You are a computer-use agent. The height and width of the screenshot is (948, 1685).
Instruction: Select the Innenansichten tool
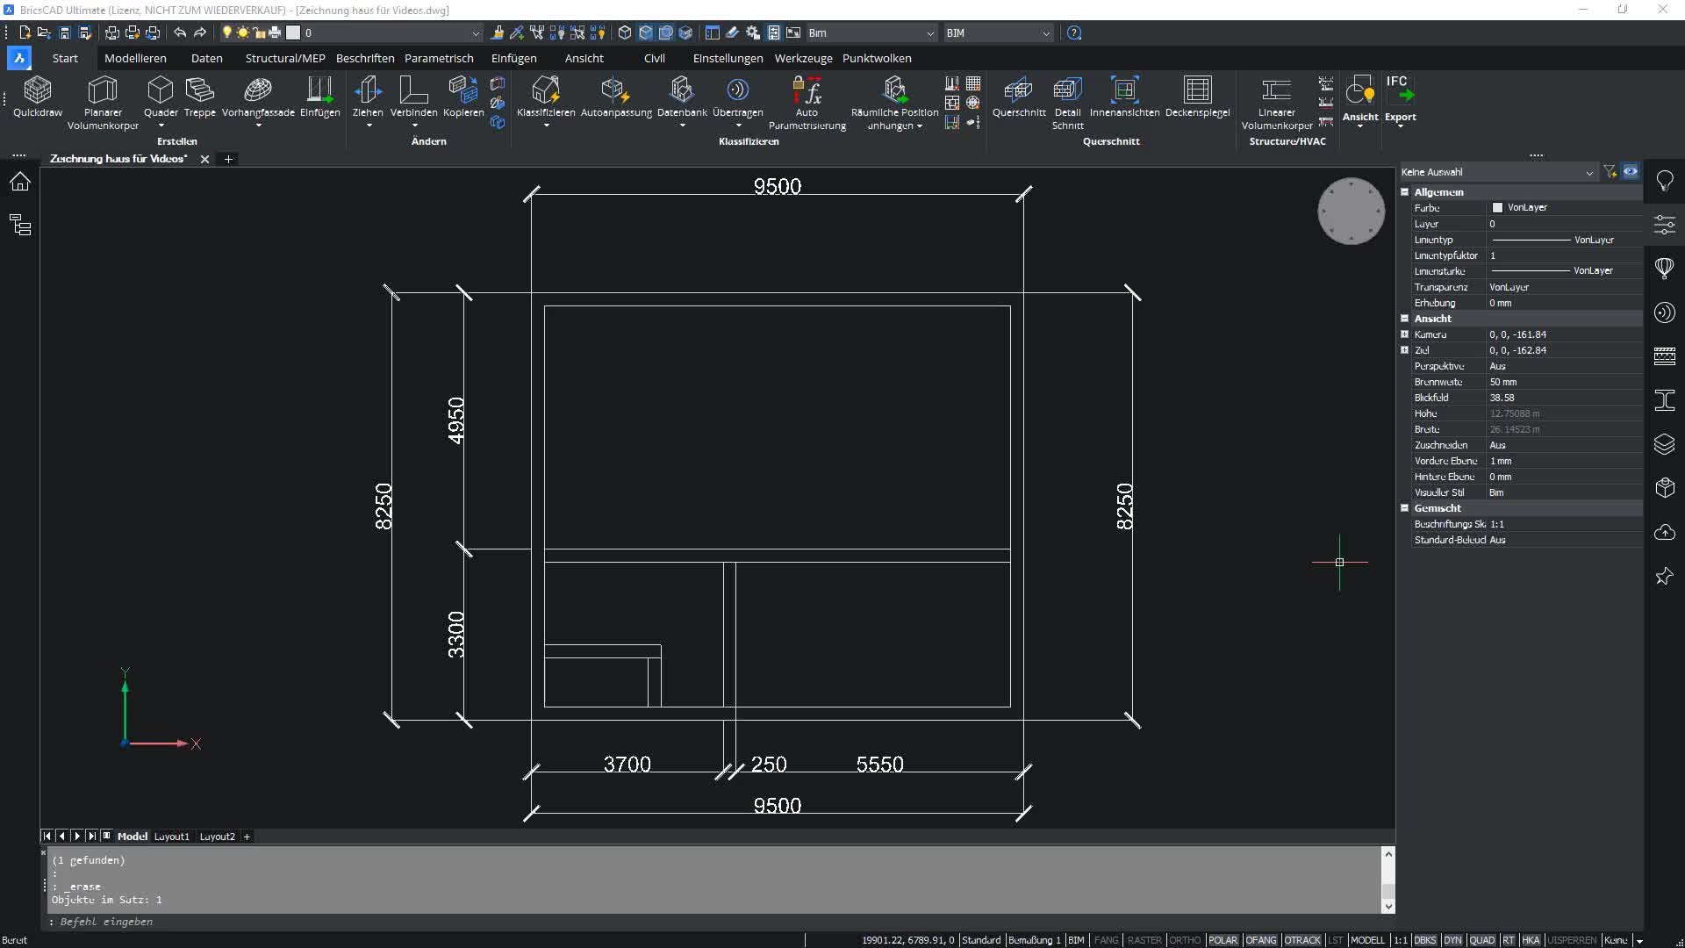(x=1124, y=97)
